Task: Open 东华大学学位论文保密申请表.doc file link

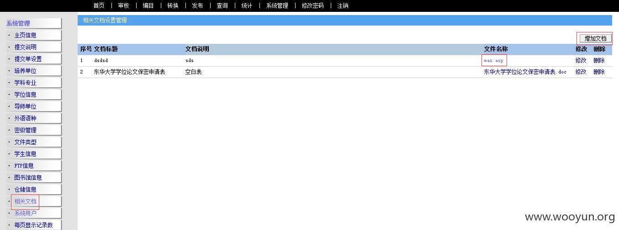Action: (525, 72)
